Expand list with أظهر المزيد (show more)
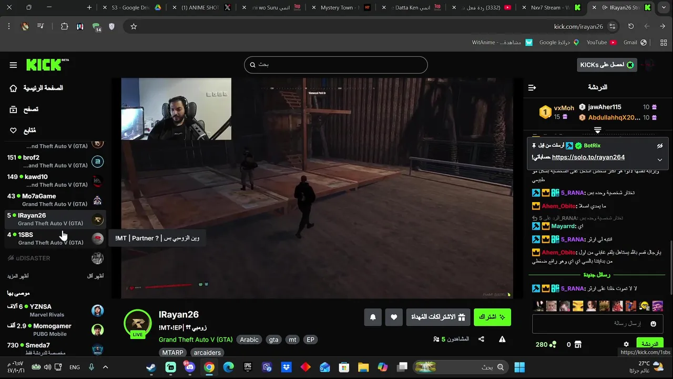 [x=18, y=276]
